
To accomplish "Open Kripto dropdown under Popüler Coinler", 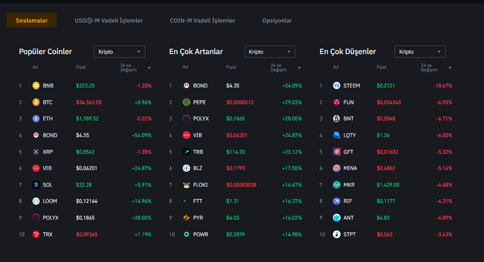I will coord(120,52).
